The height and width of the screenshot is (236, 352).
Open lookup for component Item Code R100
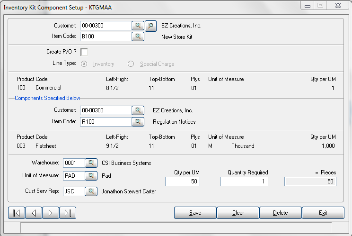[x=138, y=122]
